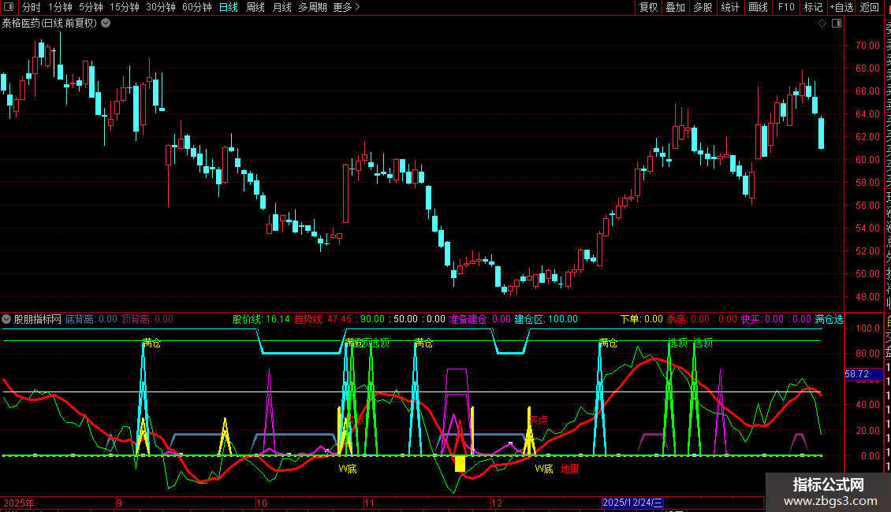Click the stock title 泰格医药(日线.前复权)
Viewport: 891px width, 512px height.
pos(50,24)
